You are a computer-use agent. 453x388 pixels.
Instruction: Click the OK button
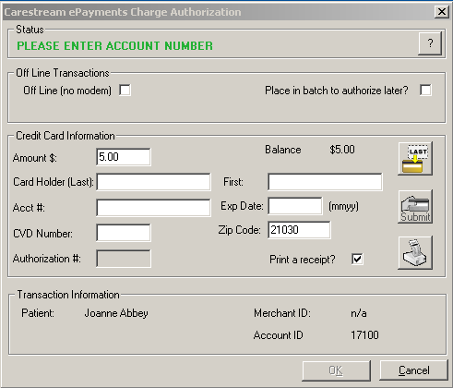(x=336, y=370)
